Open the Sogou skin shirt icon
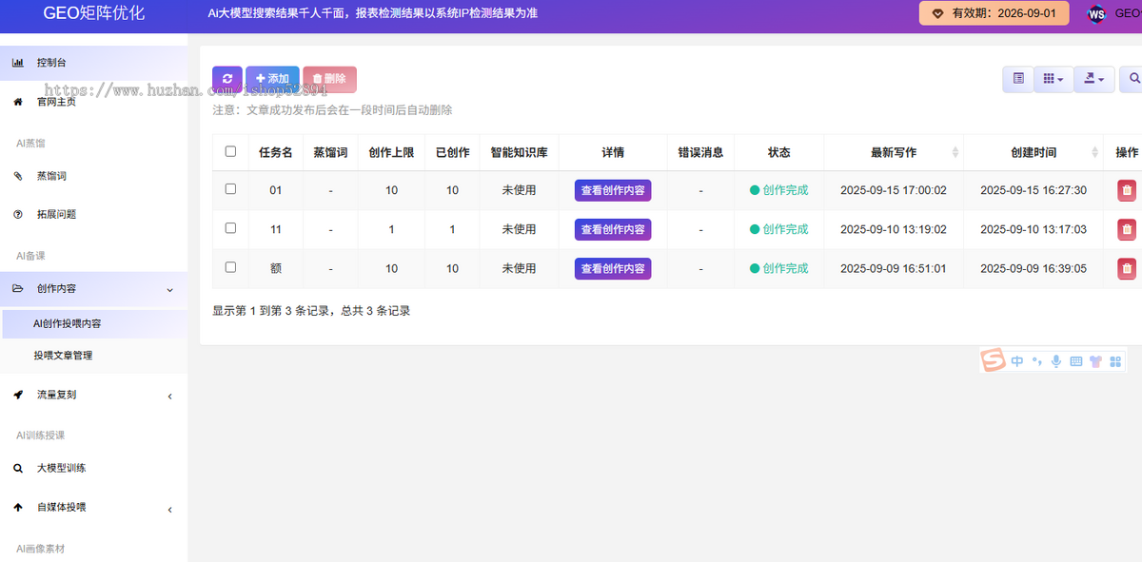Viewport: 1142px width, 562px height. tap(1095, 361)
